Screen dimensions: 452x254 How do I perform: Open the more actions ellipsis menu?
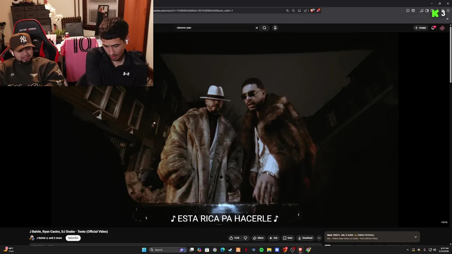point(319,238)
